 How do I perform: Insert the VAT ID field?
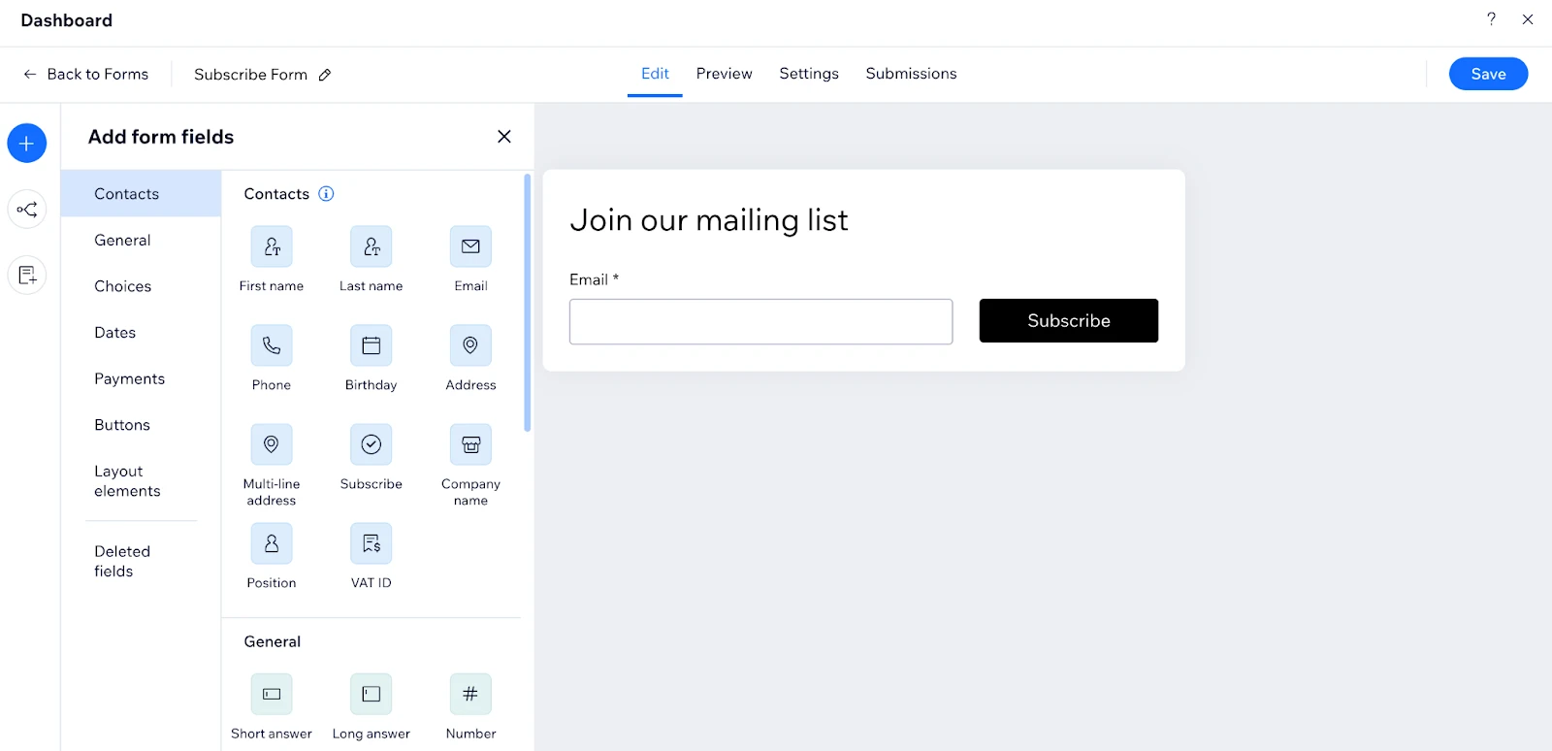pos(371,544)
